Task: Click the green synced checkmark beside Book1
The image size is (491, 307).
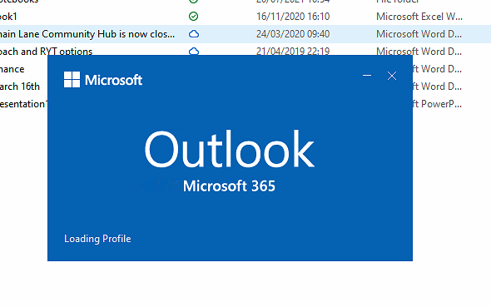Action: tap(194, 17)
